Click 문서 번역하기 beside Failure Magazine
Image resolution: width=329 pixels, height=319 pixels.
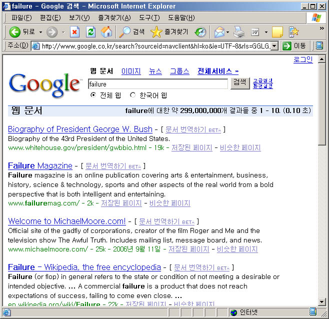coord(113,166)
